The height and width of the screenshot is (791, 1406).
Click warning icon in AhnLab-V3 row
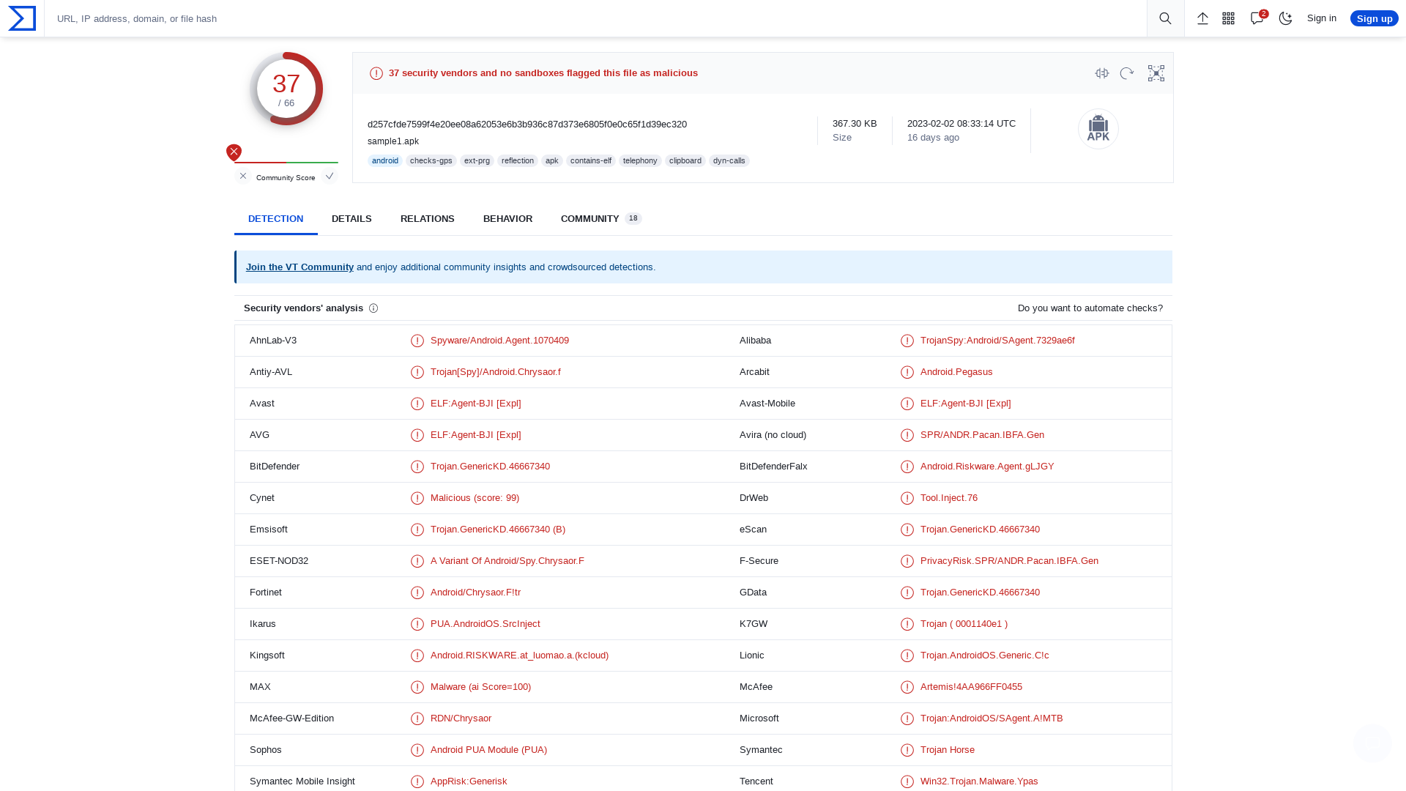417,341
